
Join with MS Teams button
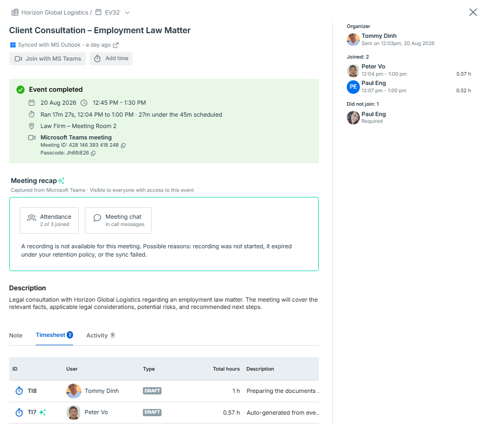coord(48,59)
